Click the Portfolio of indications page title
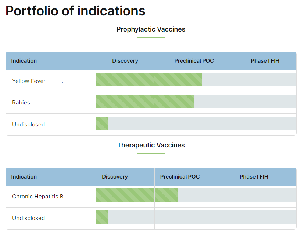 coord(75,11)
